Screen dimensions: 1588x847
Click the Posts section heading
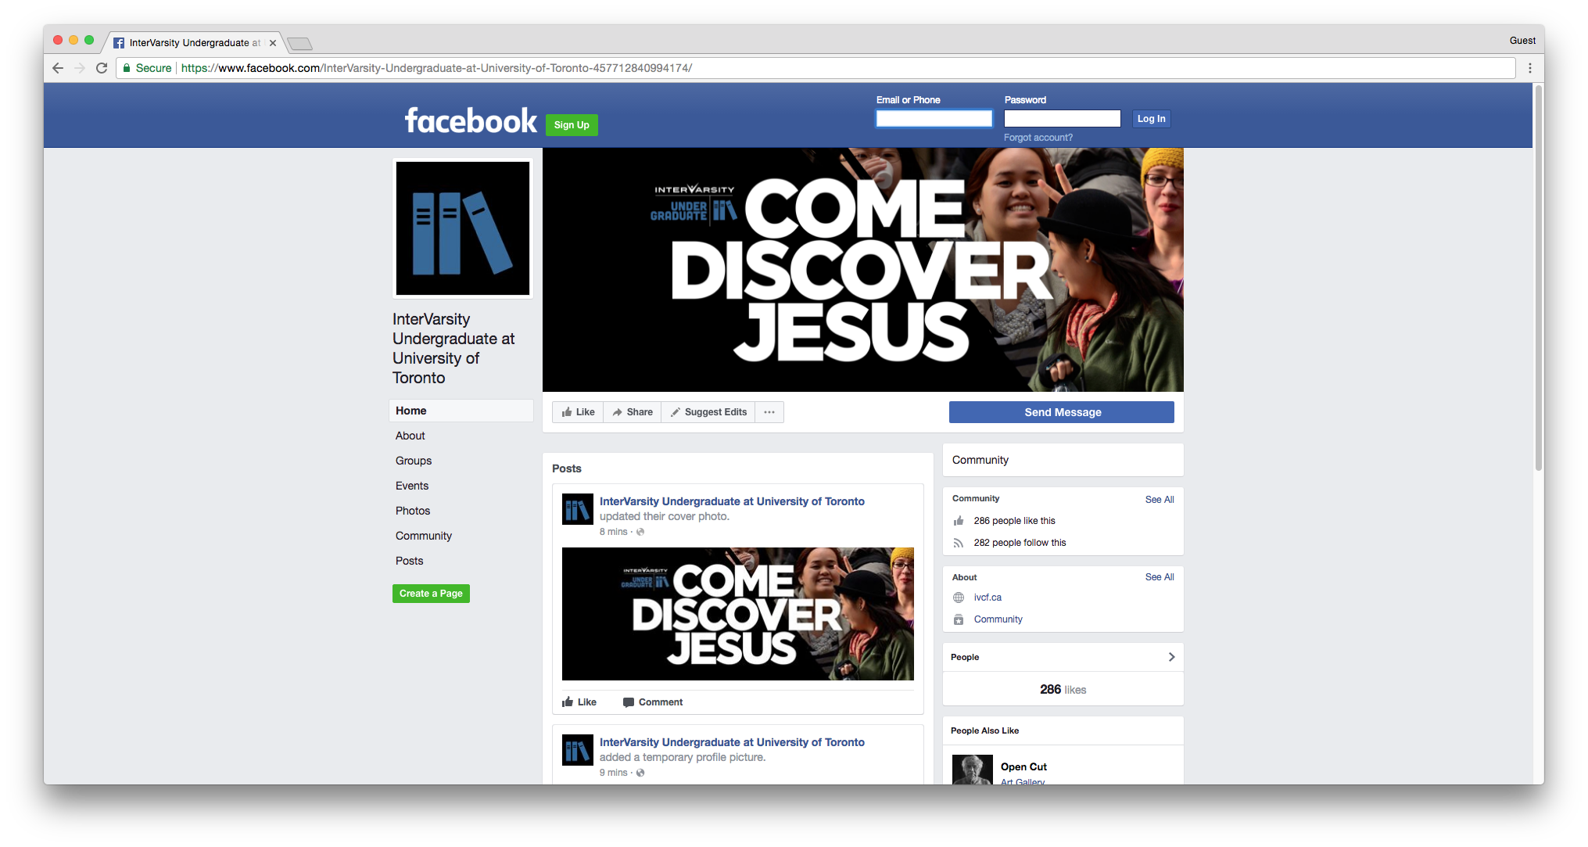(x=567, y=468)
